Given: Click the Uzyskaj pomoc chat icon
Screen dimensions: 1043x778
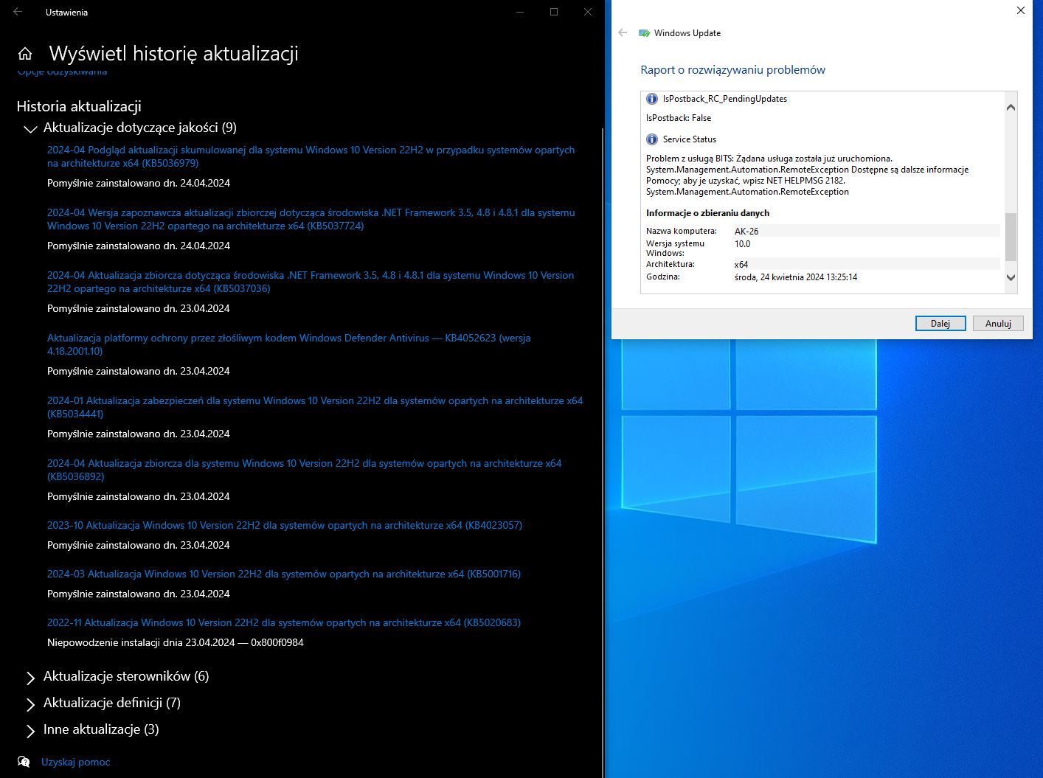Looking at the screenshot, I should (24, 762).
